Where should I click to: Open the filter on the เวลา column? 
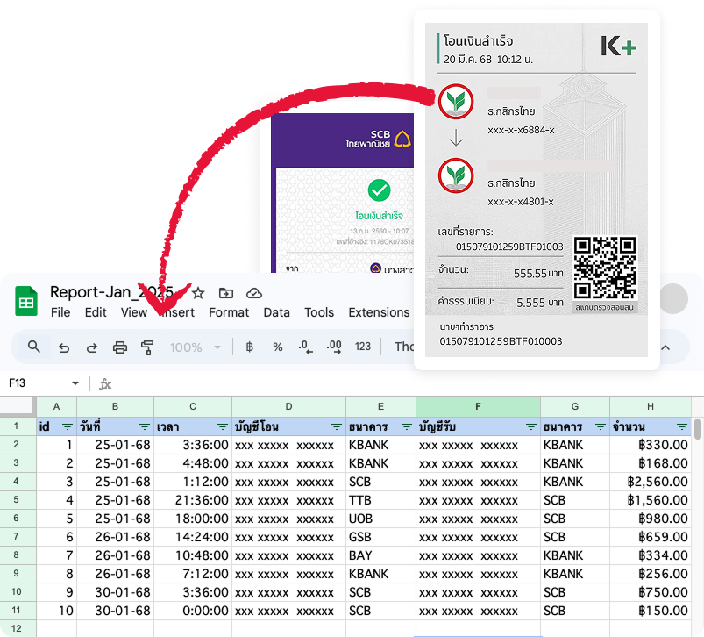[x=222, y=426]
